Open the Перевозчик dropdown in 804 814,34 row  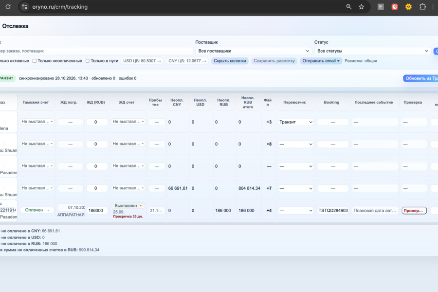click(296, 188)
